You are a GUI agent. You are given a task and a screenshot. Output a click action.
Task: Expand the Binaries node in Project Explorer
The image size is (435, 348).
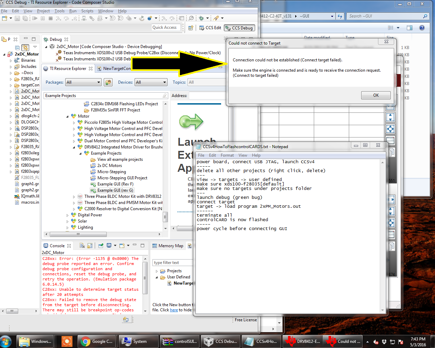[x=11, y=60]
